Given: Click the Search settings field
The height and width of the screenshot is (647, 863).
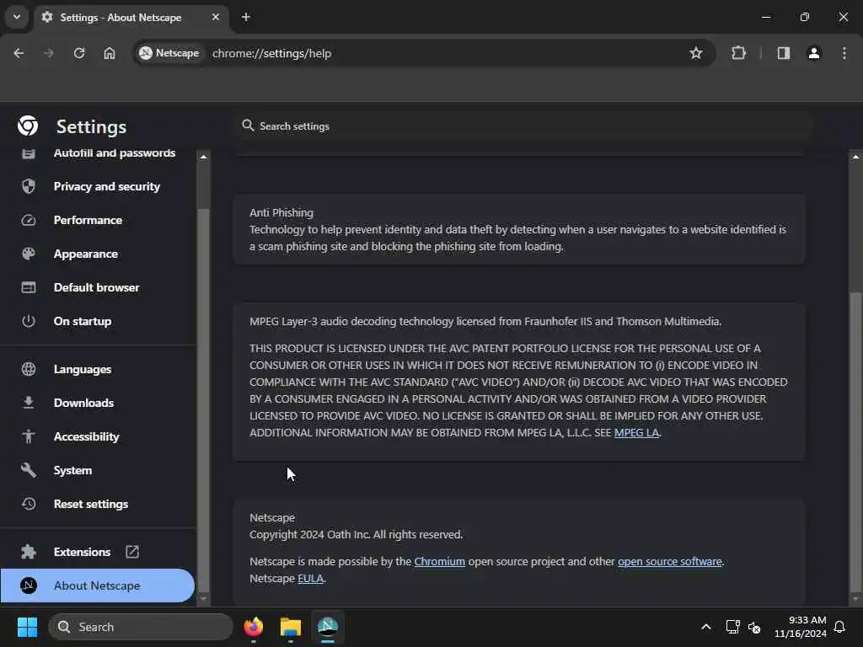Looking at the screenshot, I should [x=523, y=126].
